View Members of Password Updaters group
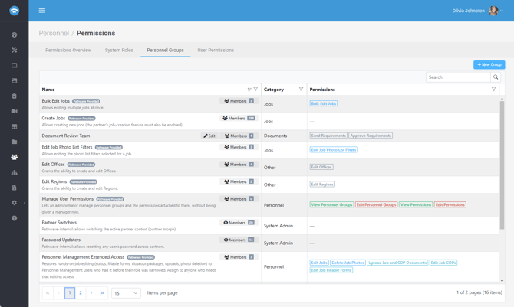This screenshot has width=514, height=307. pyautogui.click(x=239, y=240)
